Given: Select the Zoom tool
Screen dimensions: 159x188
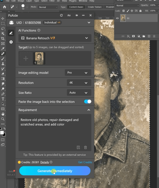Looking at the screenshot, I should coord(3,119).
